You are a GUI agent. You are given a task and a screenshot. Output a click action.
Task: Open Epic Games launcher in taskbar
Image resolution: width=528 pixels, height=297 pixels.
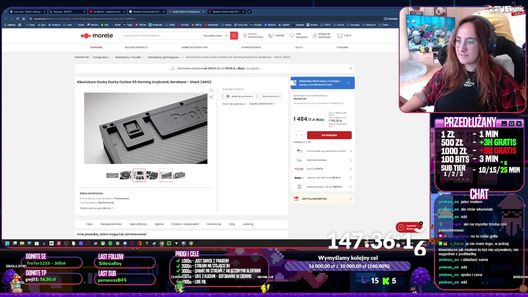click(x=147, y=243)
